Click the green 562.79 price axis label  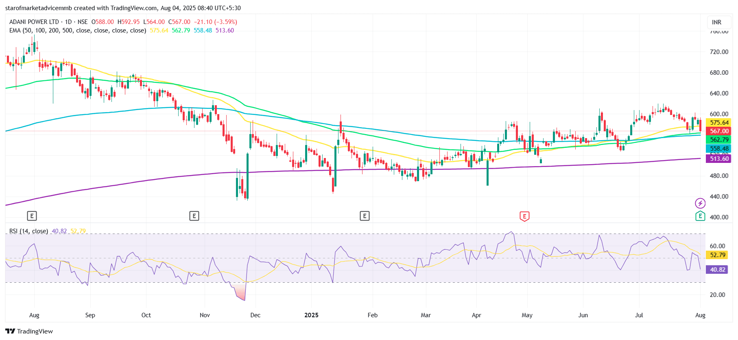coord(718,140)
